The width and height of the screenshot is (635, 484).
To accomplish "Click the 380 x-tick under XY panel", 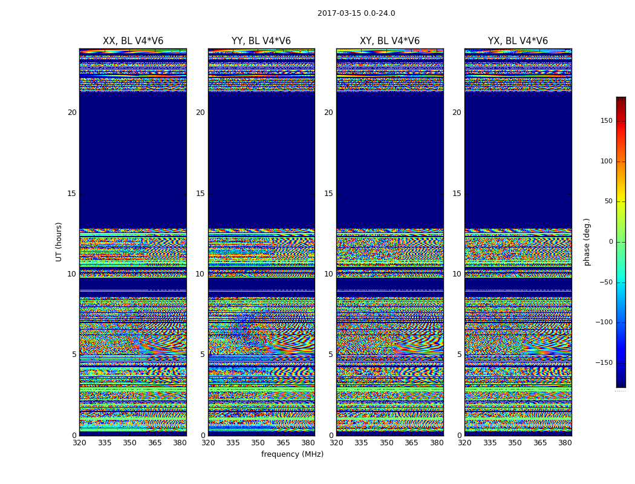I will 437,443.
